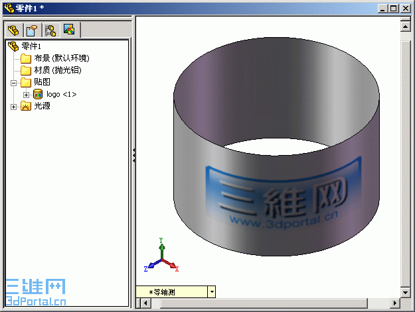Click the XYZ coordinate triad
Image resolution: width=415 pixels, height=312 pixels.
point(161,256)
